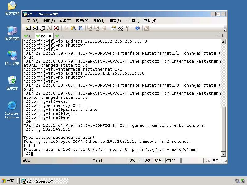Viewport: 247px width, 185px height.
Task: Open the 开始 Start menu button
Action: coord(8,181)
